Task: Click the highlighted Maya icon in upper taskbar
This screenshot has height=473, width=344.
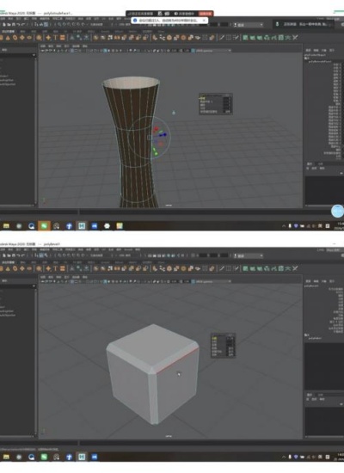Action: tap(82, 225)
